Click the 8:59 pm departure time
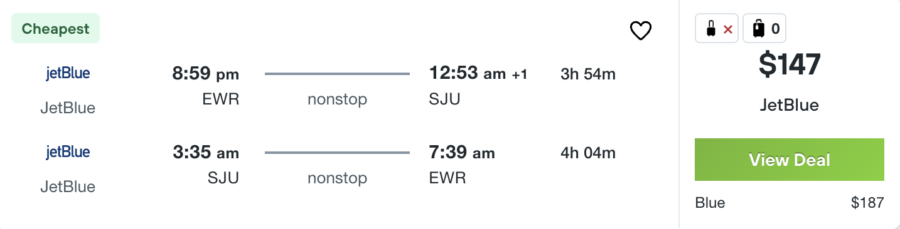This screenshot has height=229, width=900. coord(206,74)
